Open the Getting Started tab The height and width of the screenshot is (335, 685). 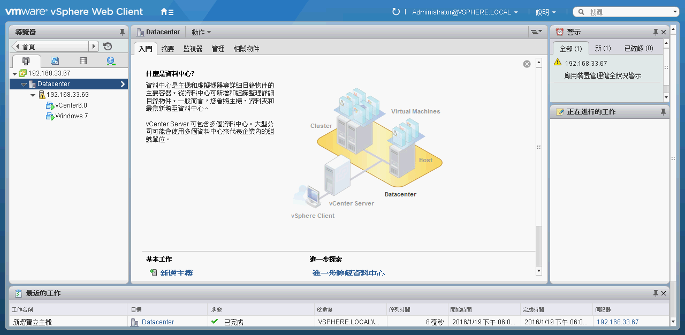(146, 48)
